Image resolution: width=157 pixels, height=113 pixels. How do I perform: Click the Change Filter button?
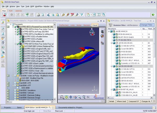pyautogui.click(x=147, y=25)
